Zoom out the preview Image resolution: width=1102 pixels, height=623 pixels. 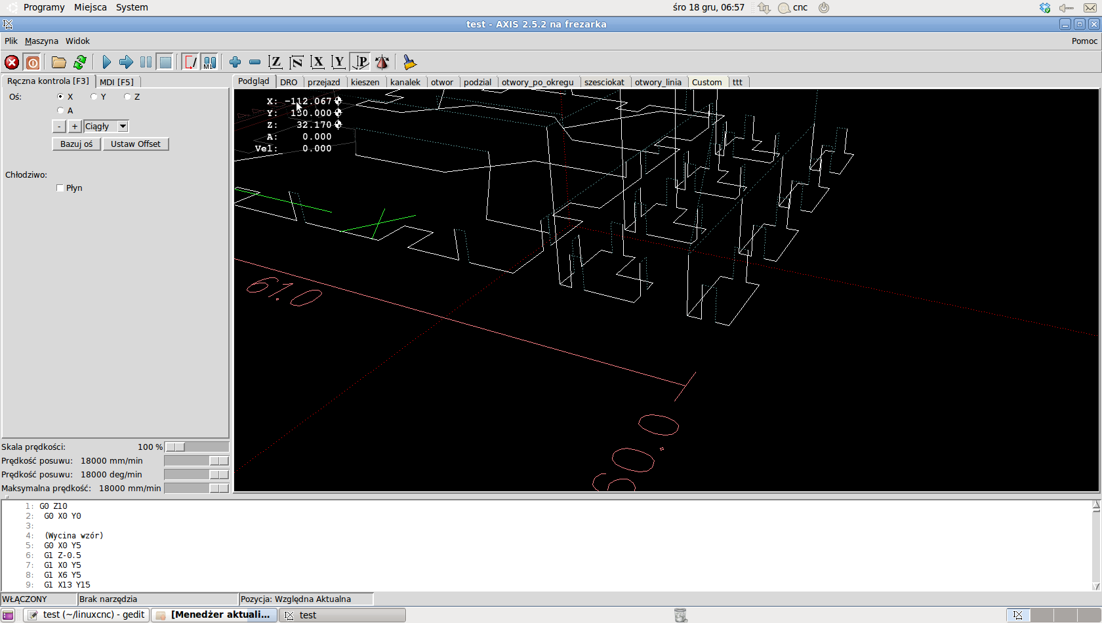click(255, 62)
